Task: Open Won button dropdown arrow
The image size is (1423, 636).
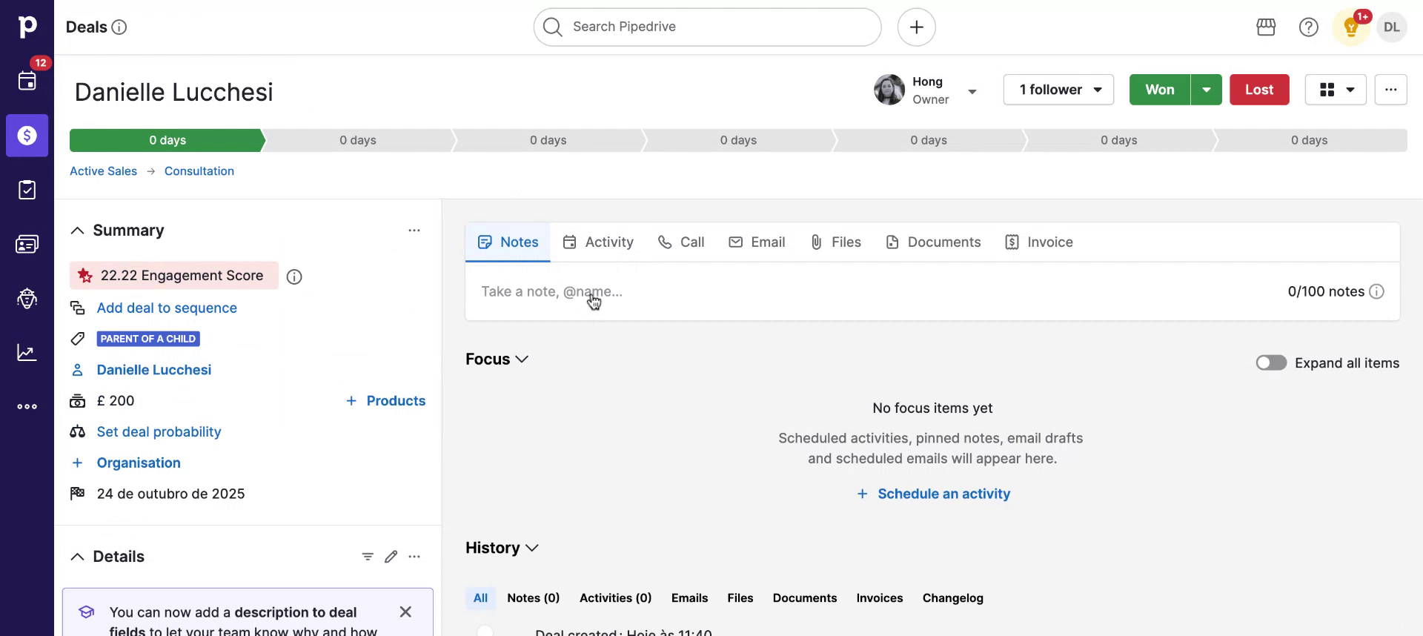Action: pos(1206,90)
